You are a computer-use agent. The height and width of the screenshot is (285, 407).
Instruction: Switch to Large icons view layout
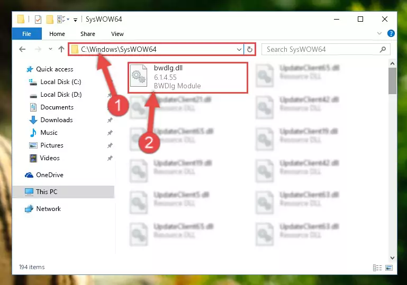389,268
